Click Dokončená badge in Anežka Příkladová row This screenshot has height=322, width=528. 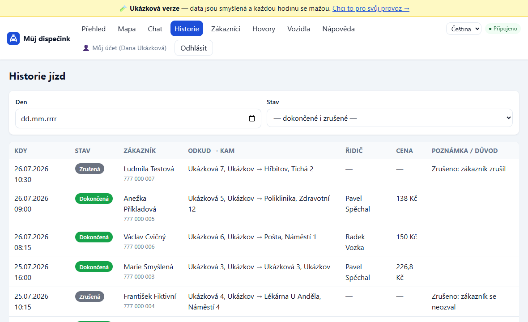tap(94, 199)
